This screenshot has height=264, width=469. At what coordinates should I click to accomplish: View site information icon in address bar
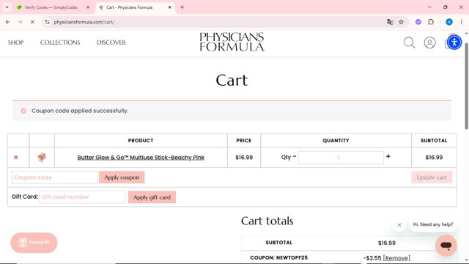point(47,22)
